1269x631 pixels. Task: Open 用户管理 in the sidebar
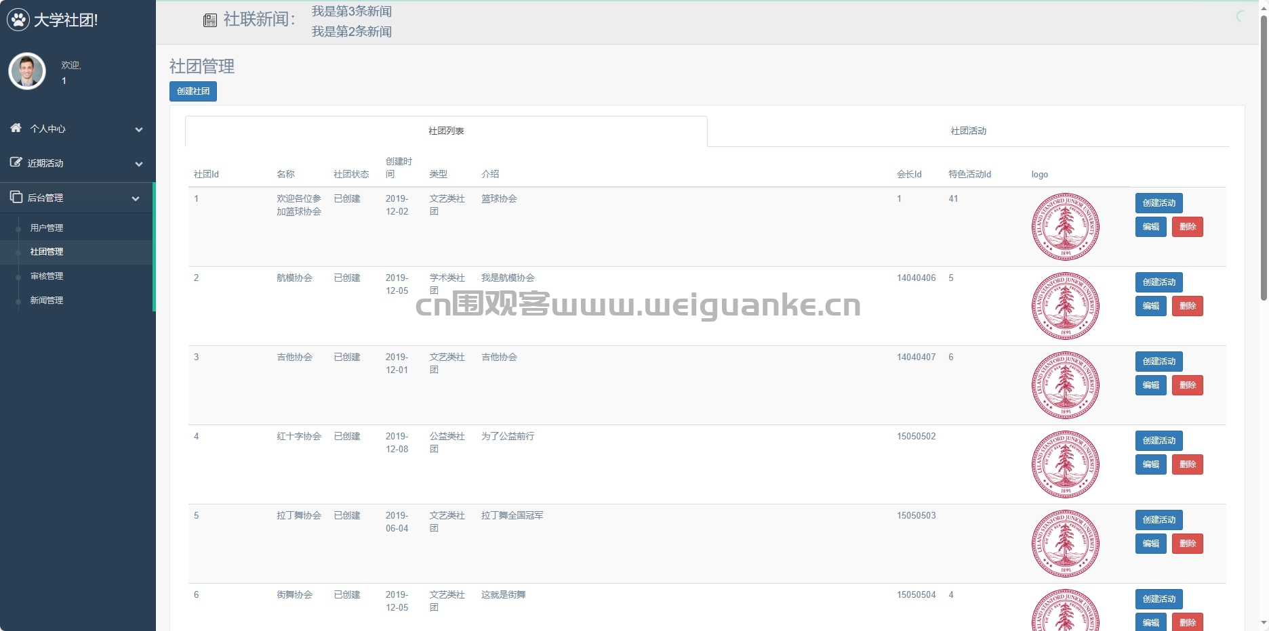pyautogui.click(x=47, y=228)
